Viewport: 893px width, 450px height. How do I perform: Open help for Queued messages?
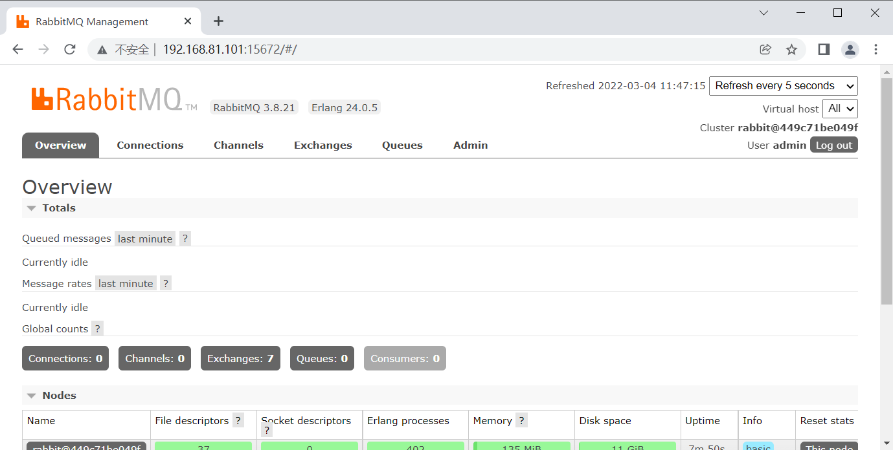click(x=185, y=239)
